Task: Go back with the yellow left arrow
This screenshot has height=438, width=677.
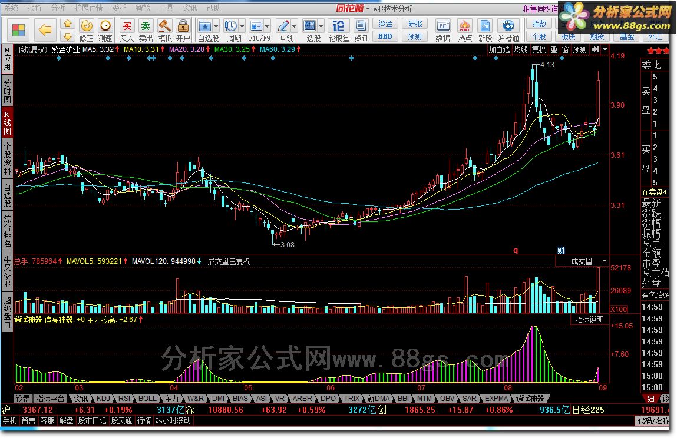Action: click(45, 30)
